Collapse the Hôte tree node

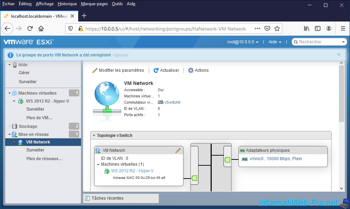10,65
